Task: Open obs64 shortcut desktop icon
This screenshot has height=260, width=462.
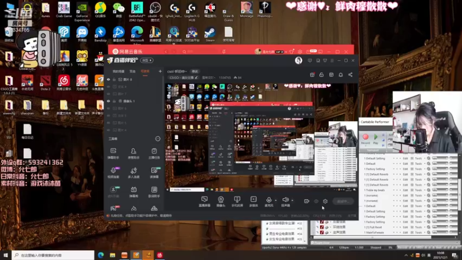Action: [155, 11]
